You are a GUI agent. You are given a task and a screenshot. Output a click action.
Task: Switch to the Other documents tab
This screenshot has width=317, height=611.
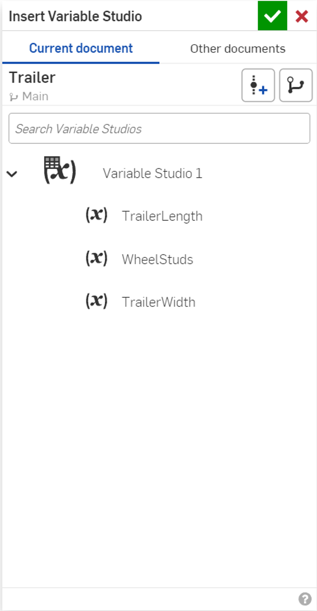pyautogui.click(x=237, y=48)
